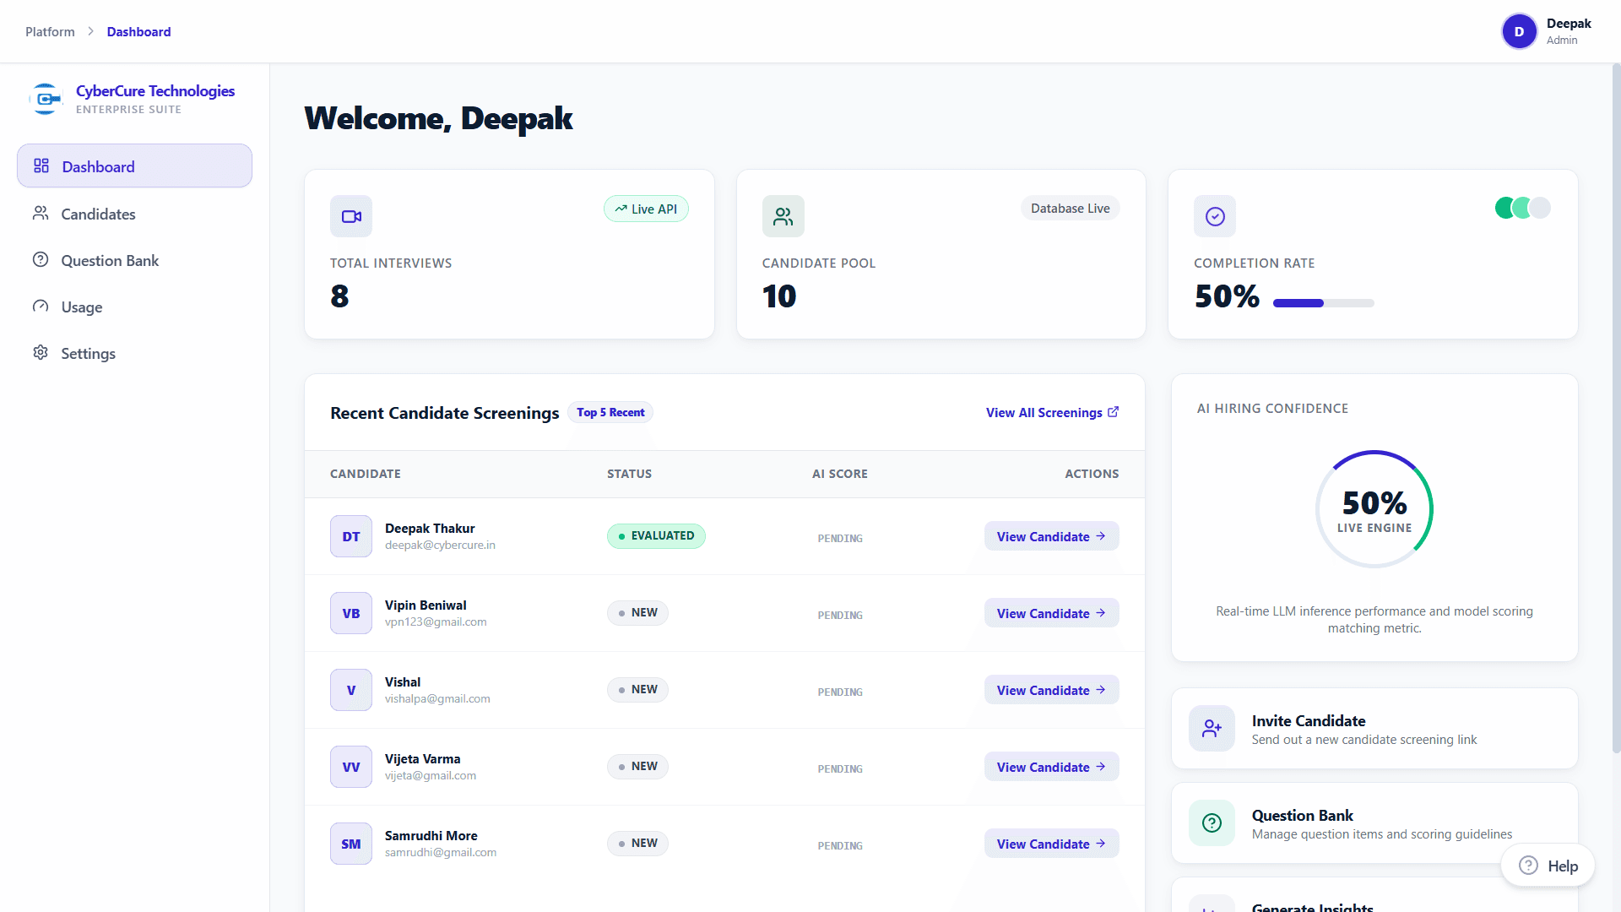Click the DT avatar for Deepak Thakur

351,536
